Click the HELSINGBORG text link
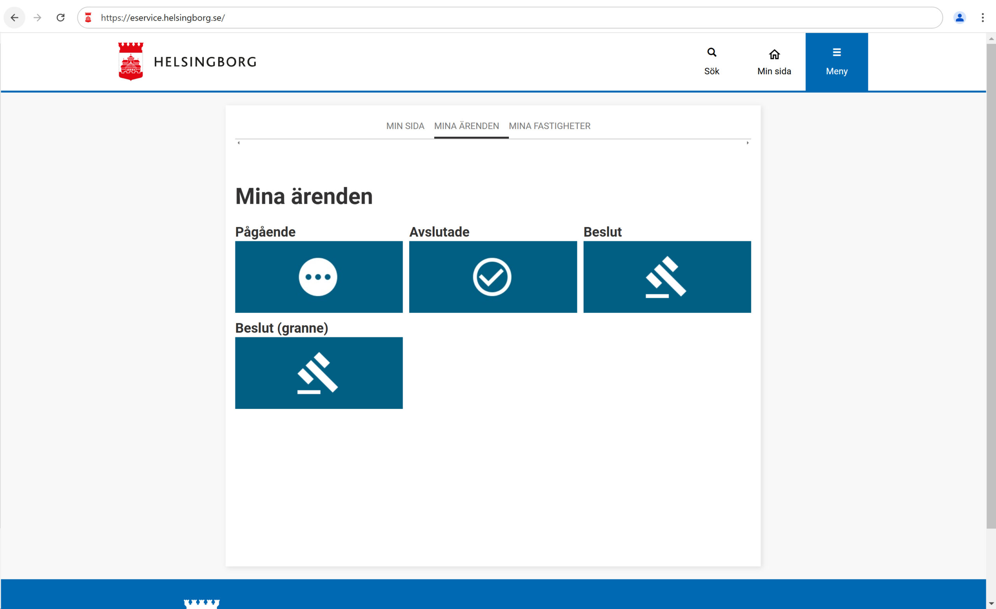Screen dimensions: 996x609 [x=205, y=62]
